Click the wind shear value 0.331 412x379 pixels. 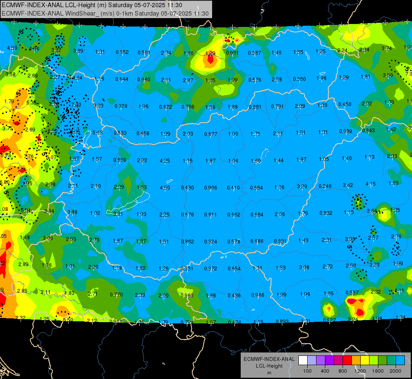[187, 269]
